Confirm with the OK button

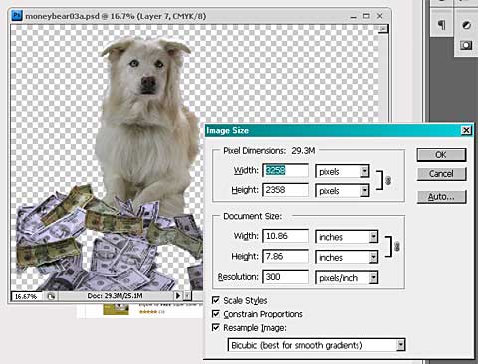[441, 155]
